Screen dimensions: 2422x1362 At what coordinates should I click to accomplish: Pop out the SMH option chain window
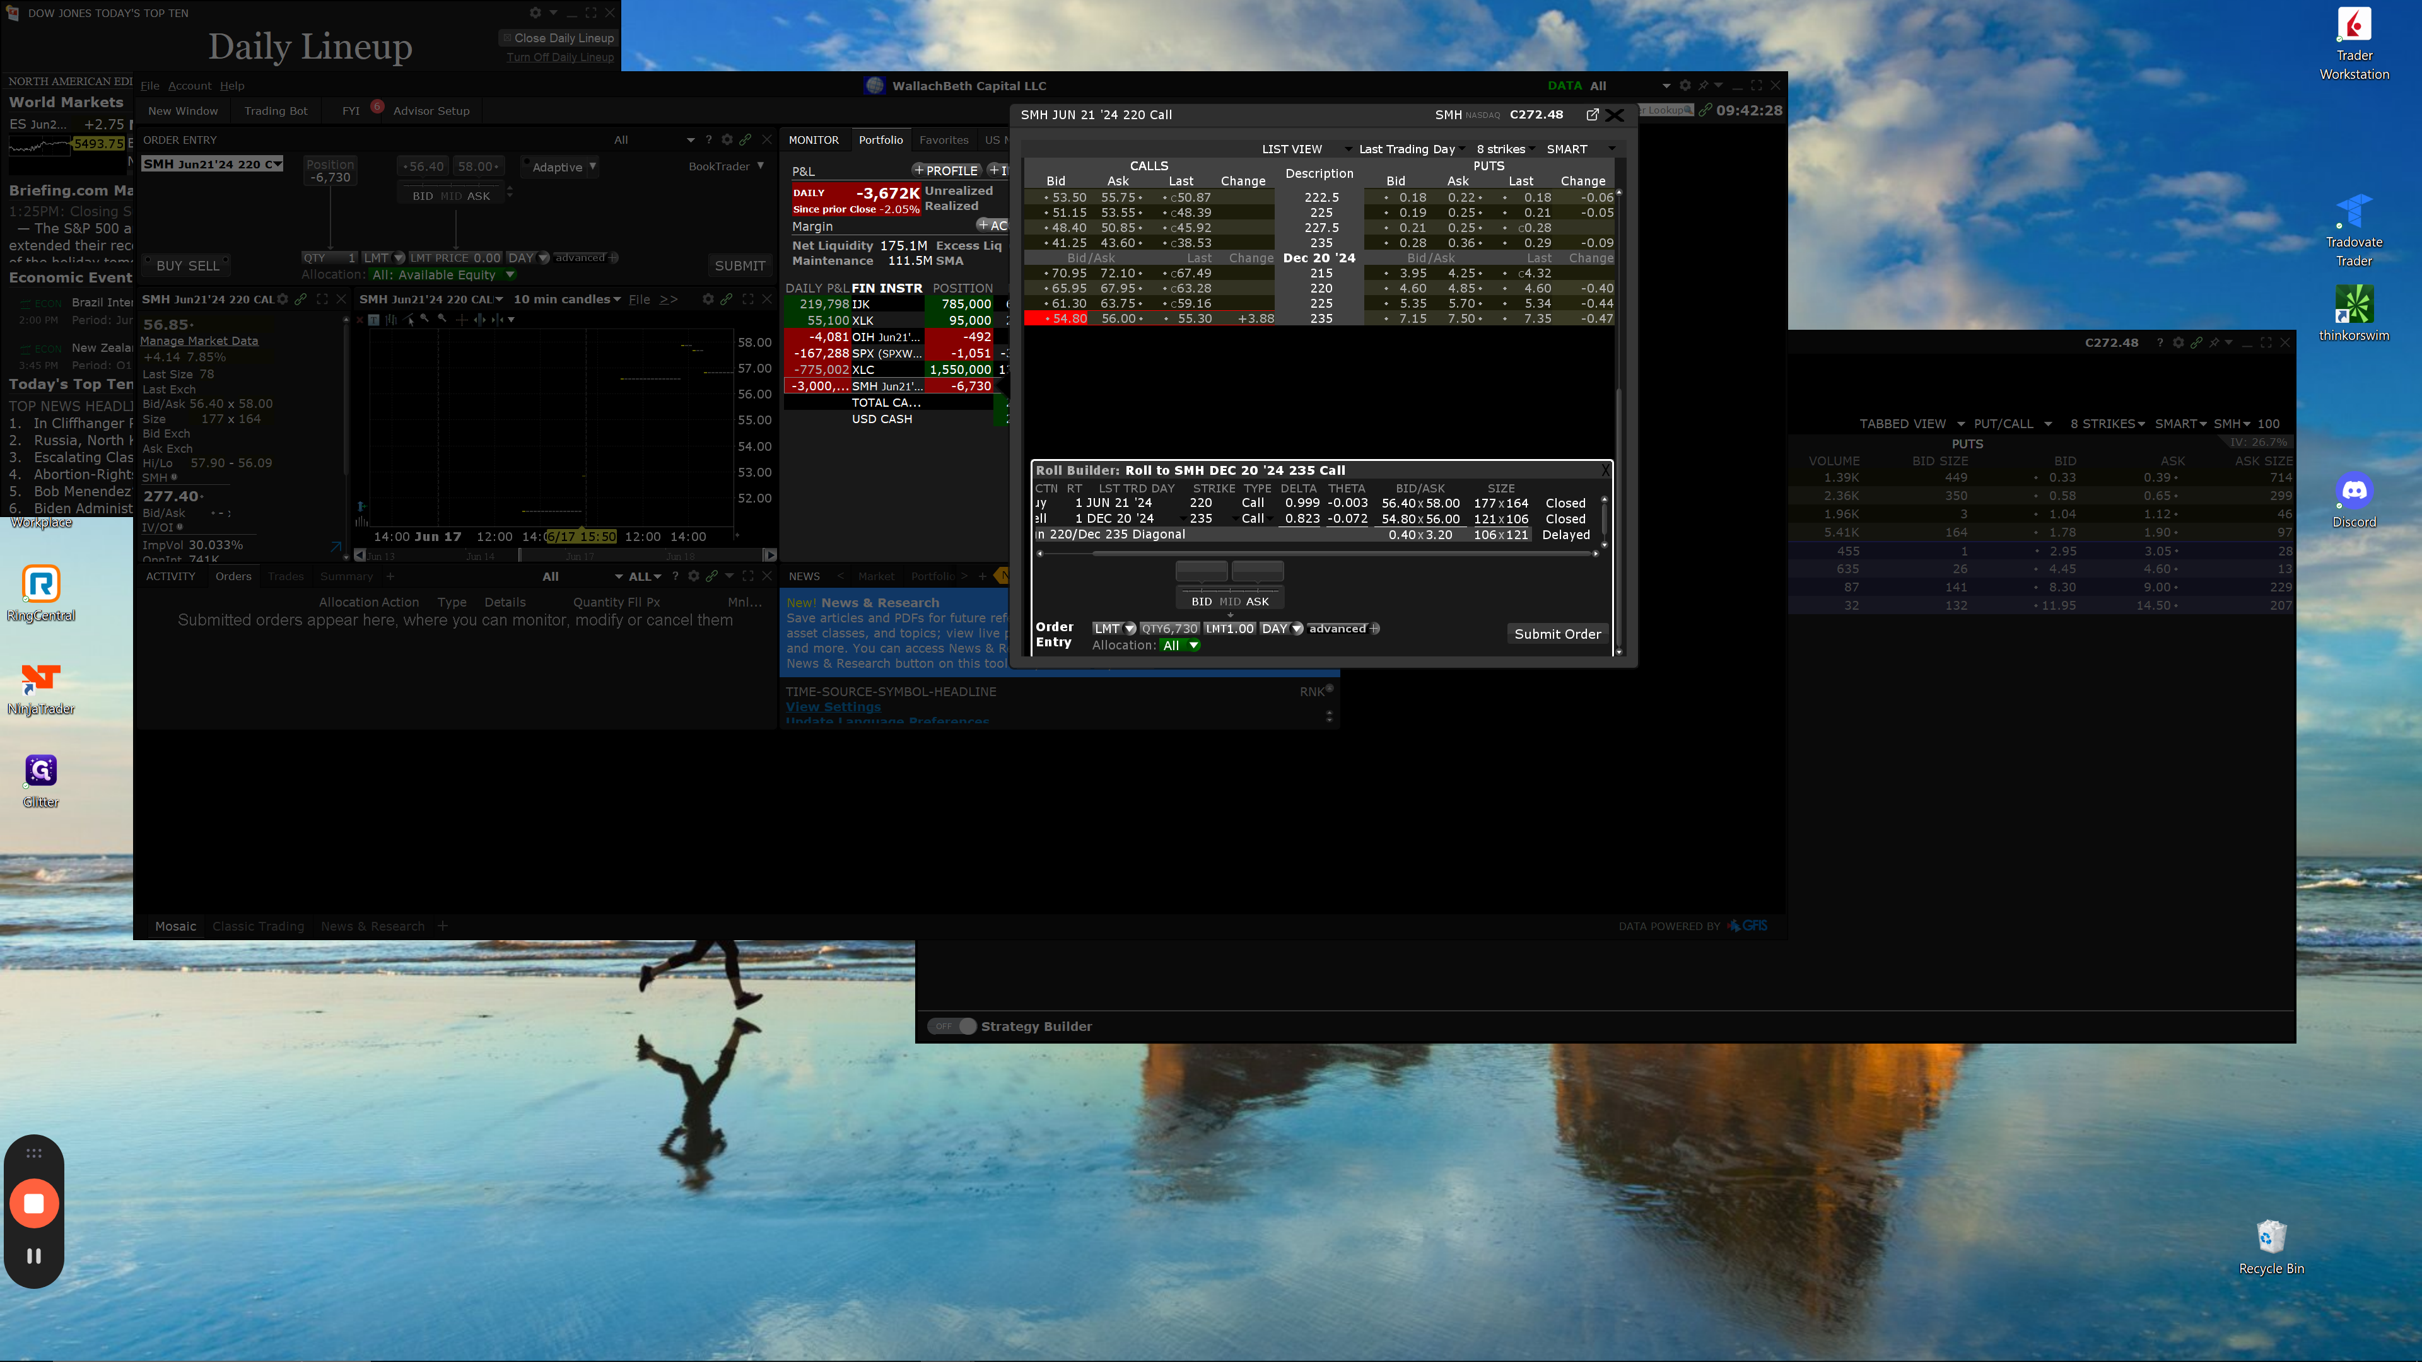tap(1592, 115)
